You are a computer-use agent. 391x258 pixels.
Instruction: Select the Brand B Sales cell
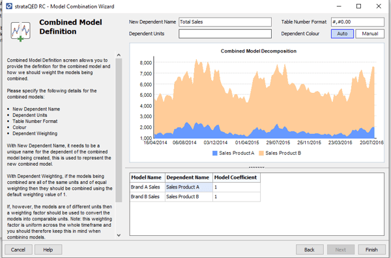147,197
